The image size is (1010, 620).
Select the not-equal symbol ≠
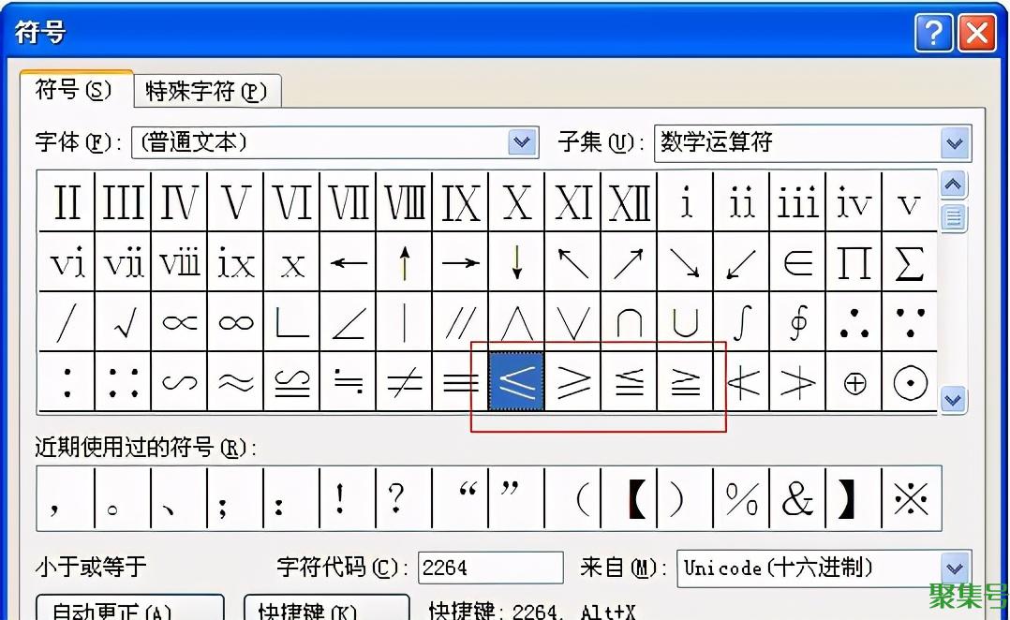pos(404,382)
